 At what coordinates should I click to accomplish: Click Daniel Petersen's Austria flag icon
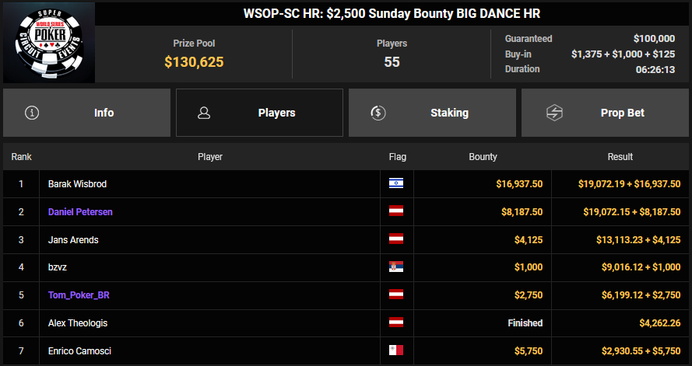[x=396, y=211]
